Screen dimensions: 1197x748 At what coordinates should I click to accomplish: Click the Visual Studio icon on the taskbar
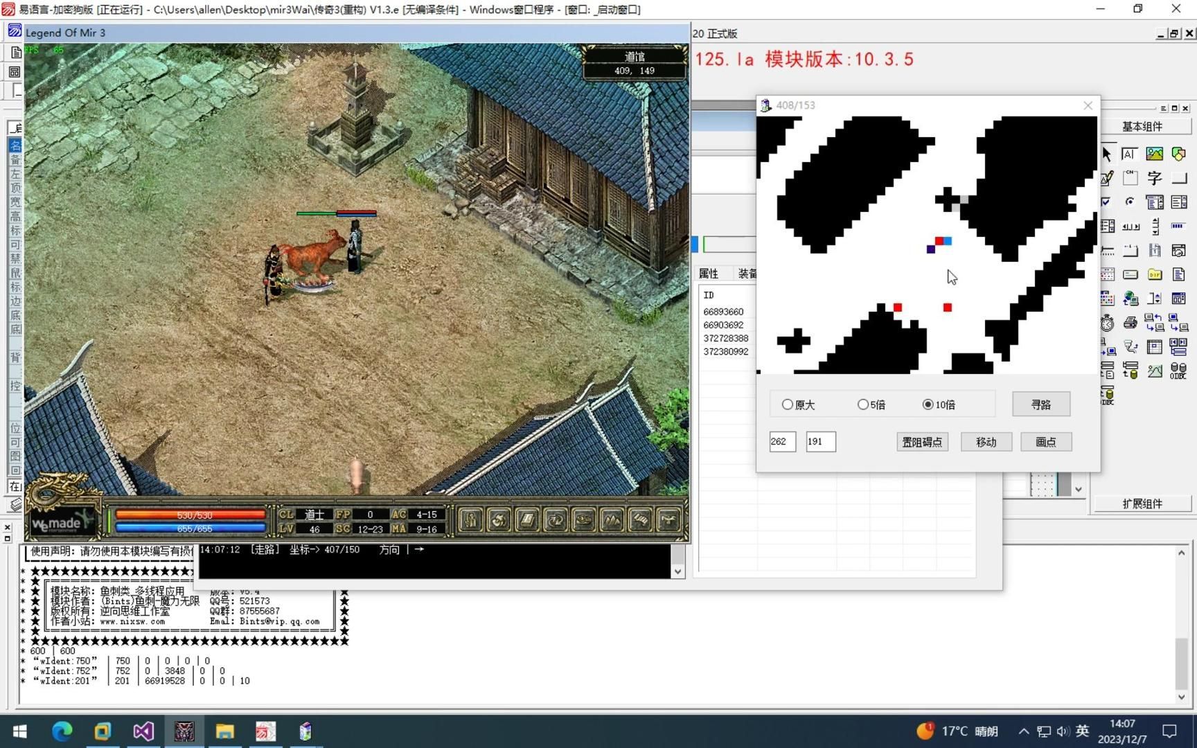pyautogui.click(x=143, y=731)
